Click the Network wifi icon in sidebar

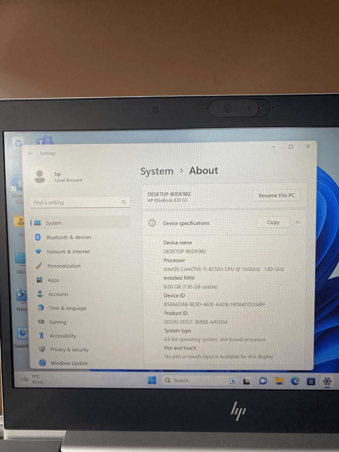[38, 252]
